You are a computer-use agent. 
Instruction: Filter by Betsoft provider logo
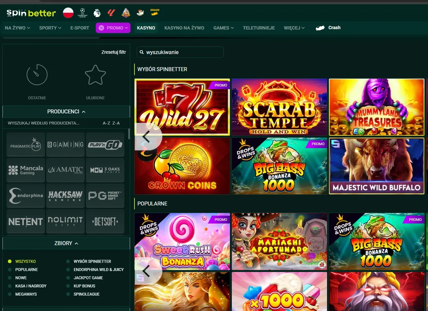105,221
